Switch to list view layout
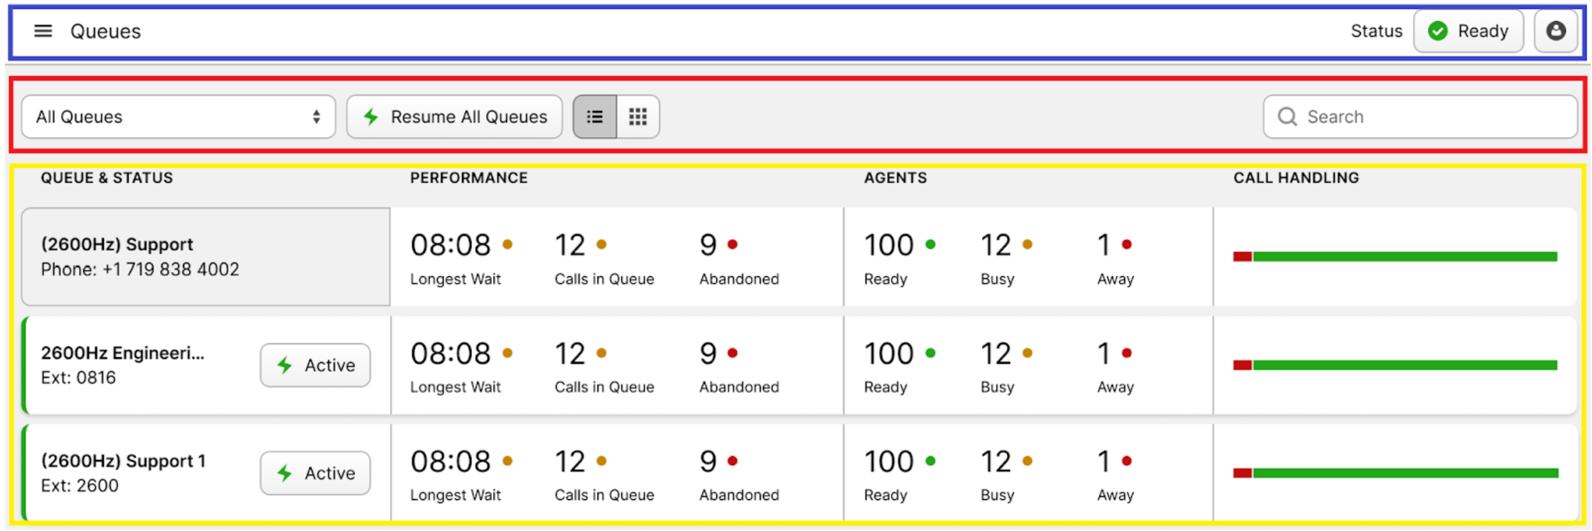This screenshot has width=1592, height=531. point(595,117)
